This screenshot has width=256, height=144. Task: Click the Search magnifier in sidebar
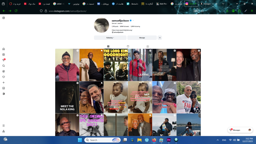click(x=3, y=66)
